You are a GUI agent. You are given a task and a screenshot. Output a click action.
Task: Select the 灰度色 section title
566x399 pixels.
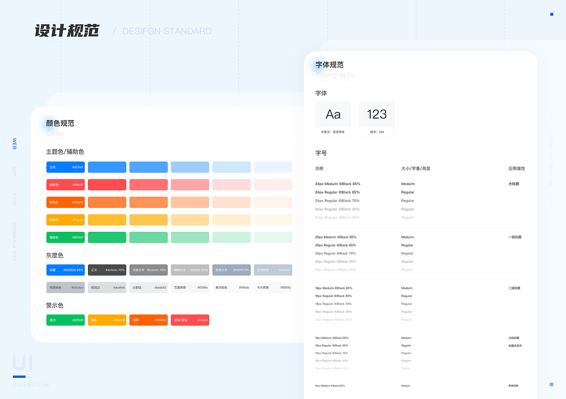point(55,255)
